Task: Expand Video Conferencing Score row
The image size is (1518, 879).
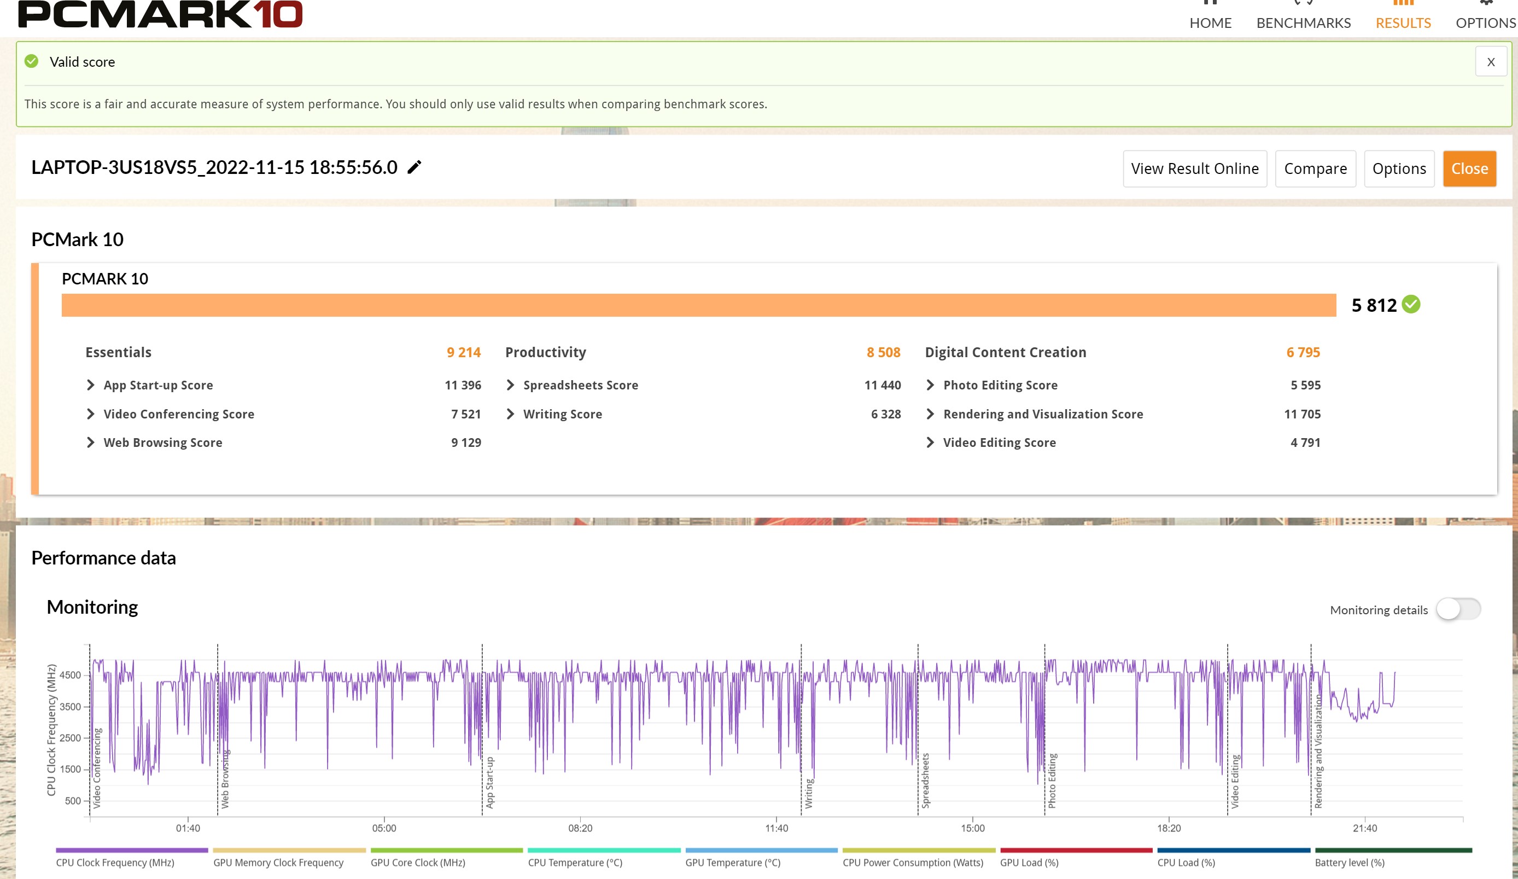Action: click(90, 414)
